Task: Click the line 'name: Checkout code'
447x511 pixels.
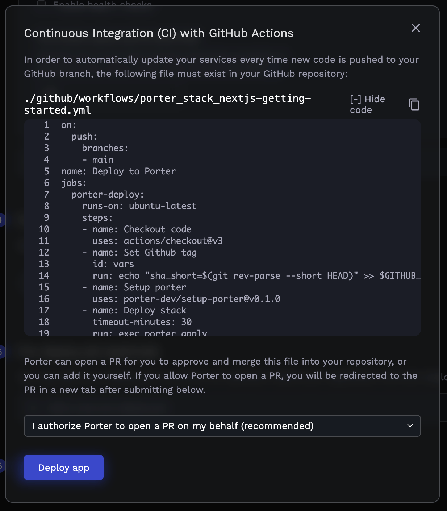Action: pyautogui.click(x=137, y=229)
